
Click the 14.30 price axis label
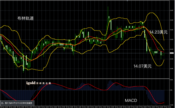(171, 20)
